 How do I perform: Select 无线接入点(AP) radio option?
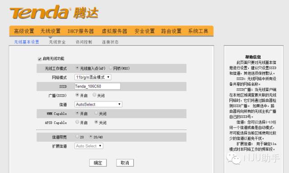click(x=77, y=68)
